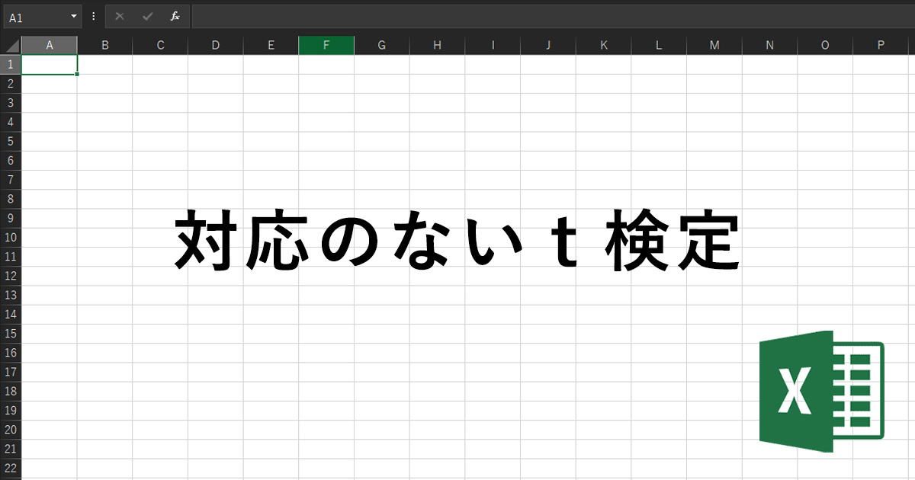Select row 5 header
The width and height of the screenshot is (915, 480).
pyautogui.click(x=11, y=141)
